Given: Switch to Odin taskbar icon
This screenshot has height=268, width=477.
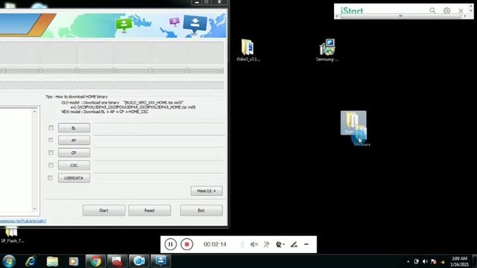Looking at the screenshot, I should pos(161,261).
